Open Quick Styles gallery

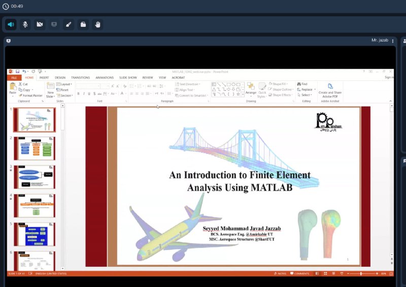pyautogui.click(x=262, y=90)
